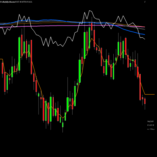Click the 'in 5 Days' label
Screen dimensions: 157x157
[x=151, y=129]
